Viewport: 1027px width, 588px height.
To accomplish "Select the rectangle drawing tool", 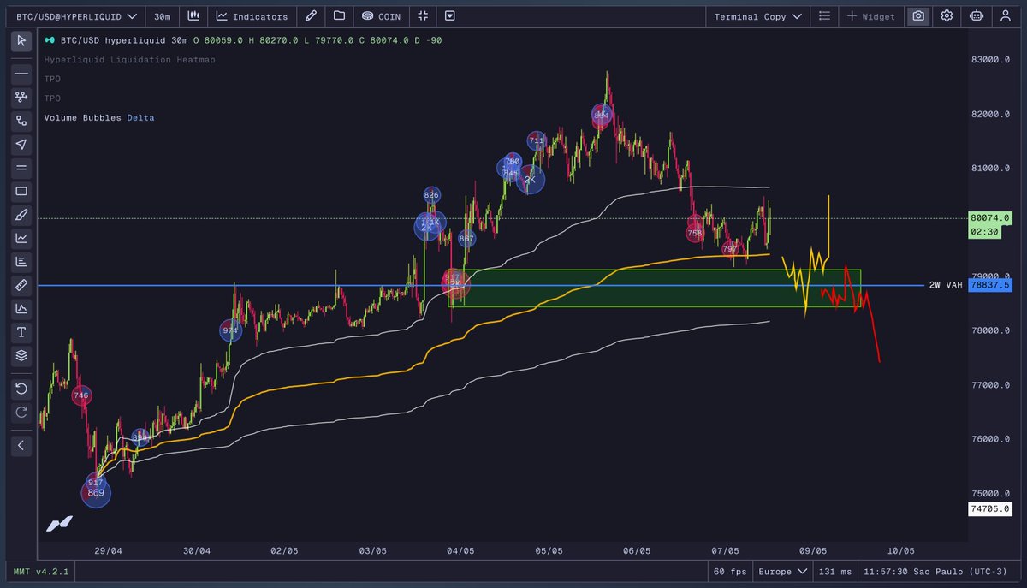I will click(x=21, y=192).
